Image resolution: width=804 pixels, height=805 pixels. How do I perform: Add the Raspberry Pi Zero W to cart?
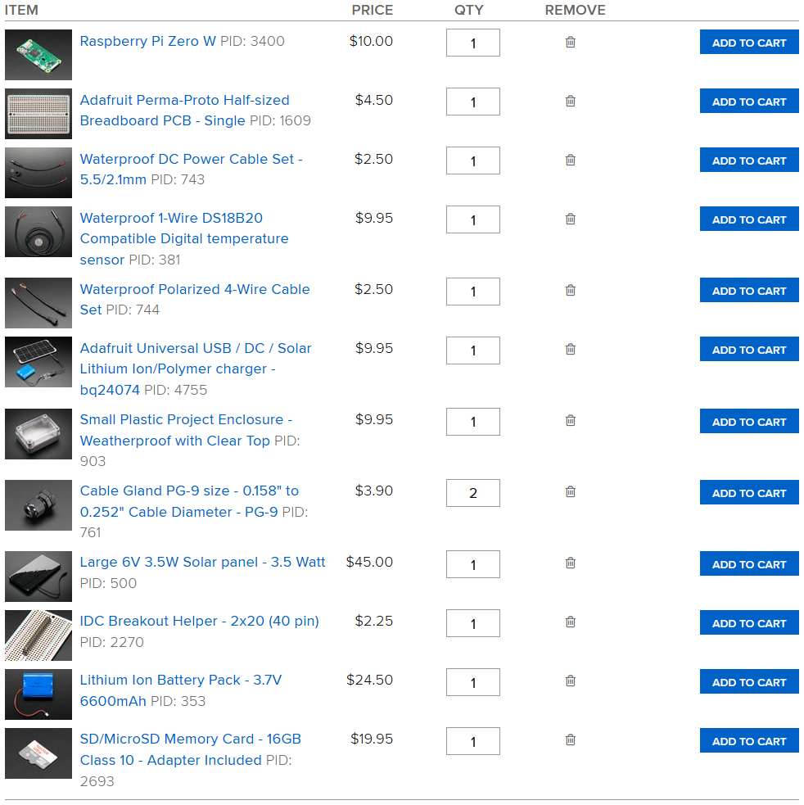coord(748,42)
